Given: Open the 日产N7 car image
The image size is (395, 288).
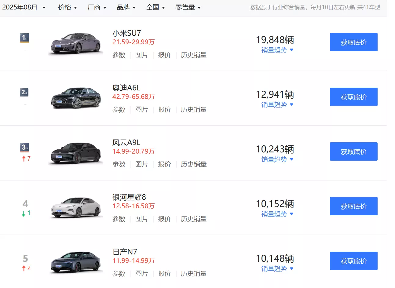Looking at the screenshot, I should click(76, 262).
